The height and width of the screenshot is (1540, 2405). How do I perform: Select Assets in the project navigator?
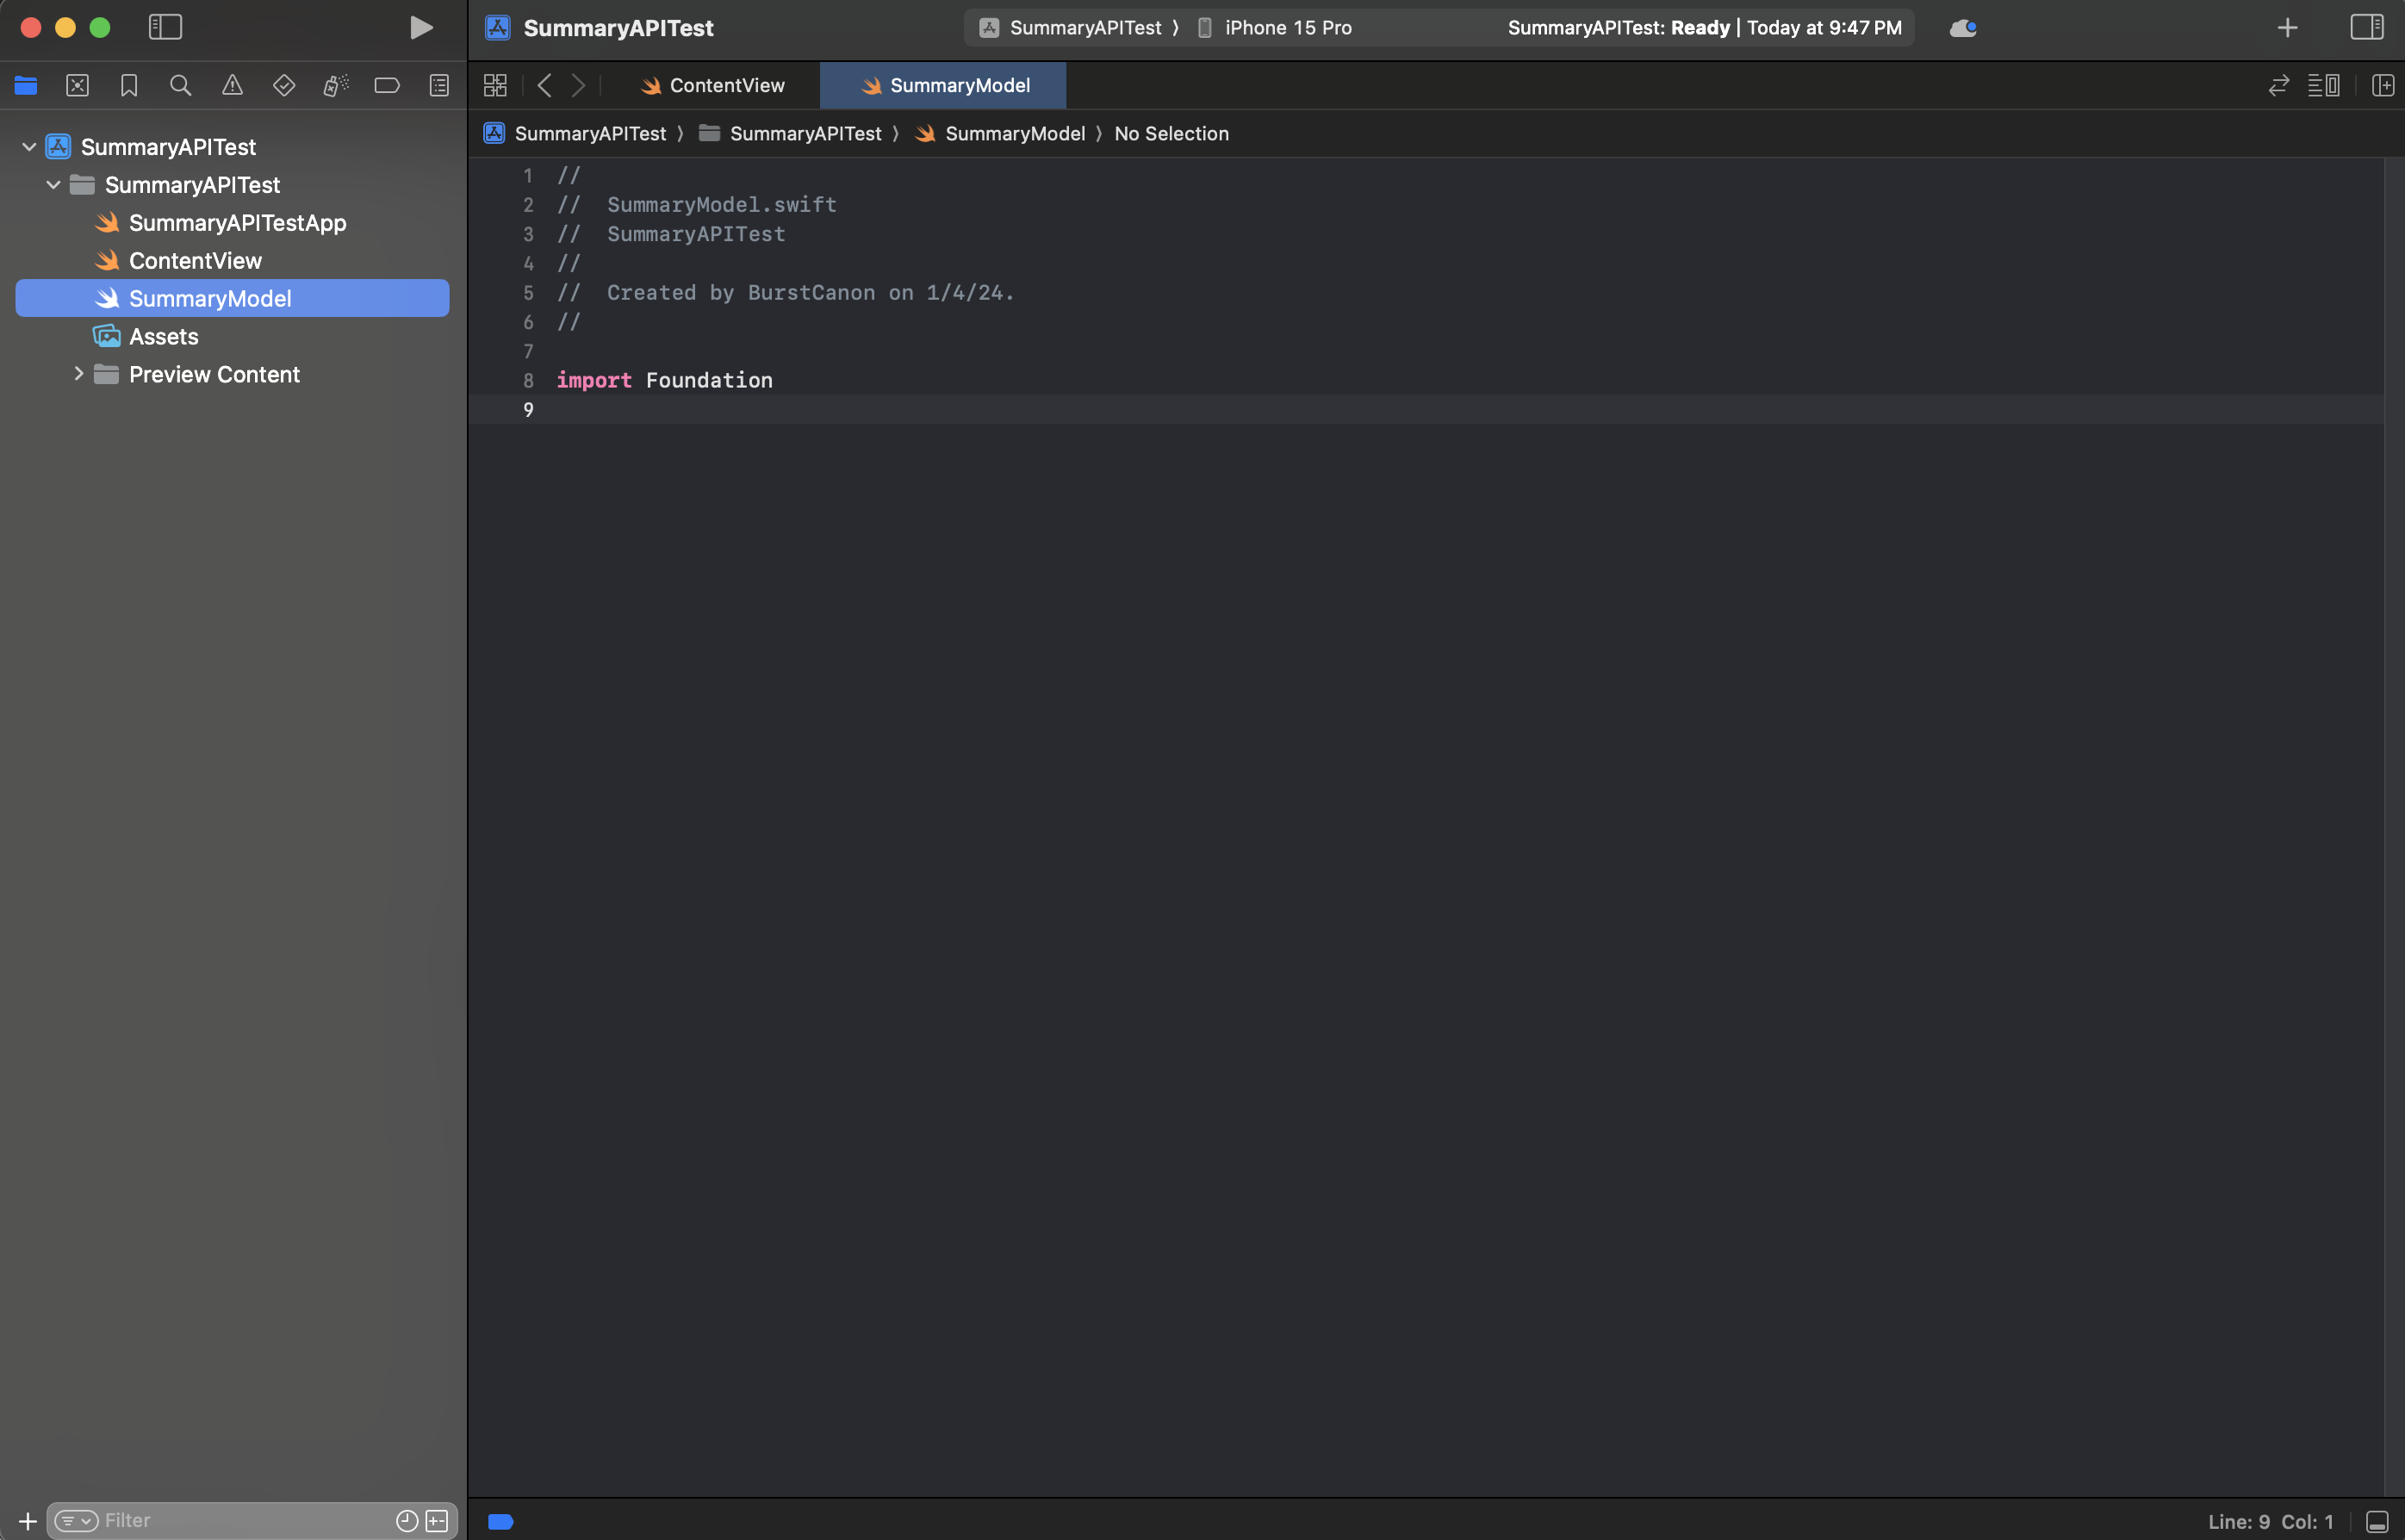[x=163, y=336]
